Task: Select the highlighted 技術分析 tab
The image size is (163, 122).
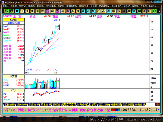Action: tap(70, 105)
